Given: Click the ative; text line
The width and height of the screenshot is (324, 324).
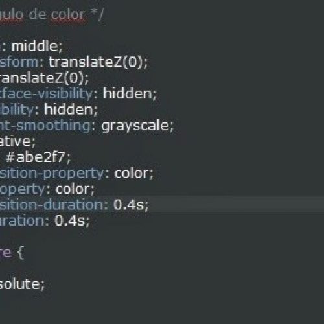Looking at the screenshot, I should click(17, 141).
